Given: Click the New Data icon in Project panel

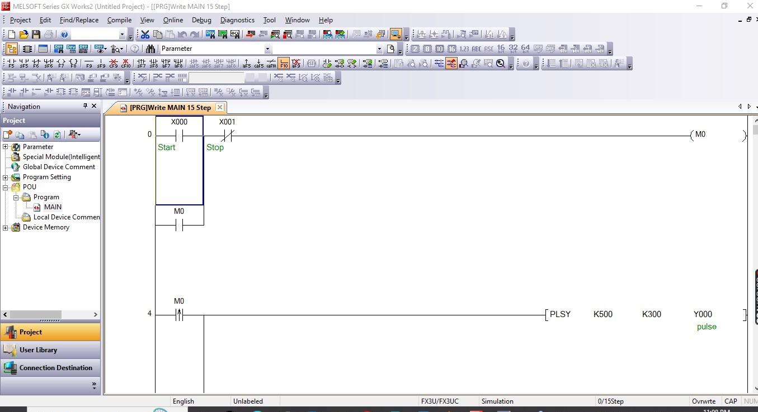Looking at the screenshot, I should pos(8,135).
